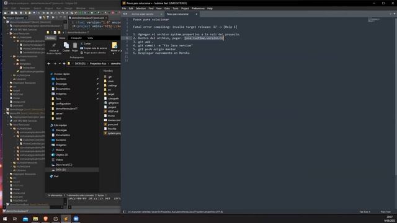Click Cortar in the Explorer ribbon
Viewport: 397px width, 223px height.
point(86,43)
